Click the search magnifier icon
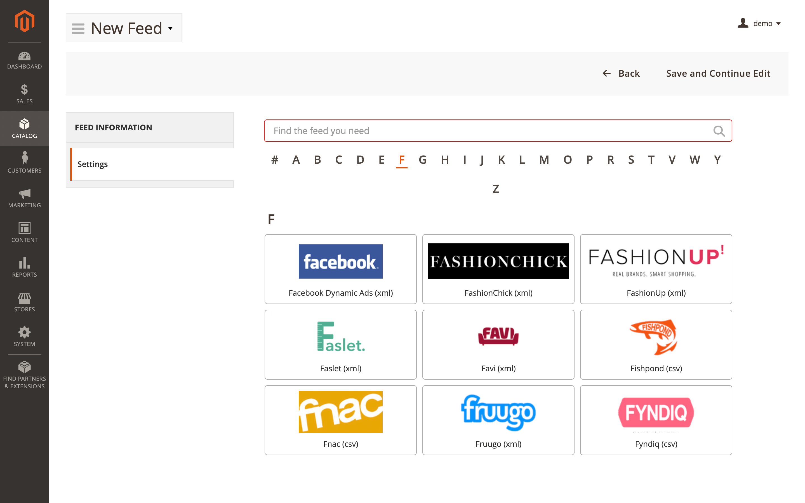805x503 pixels. [x=719, y=131]
